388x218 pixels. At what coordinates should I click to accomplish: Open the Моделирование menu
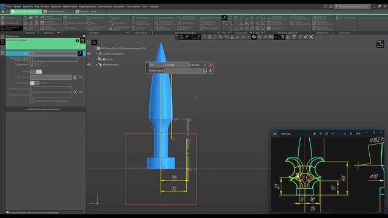click(87, 7)
